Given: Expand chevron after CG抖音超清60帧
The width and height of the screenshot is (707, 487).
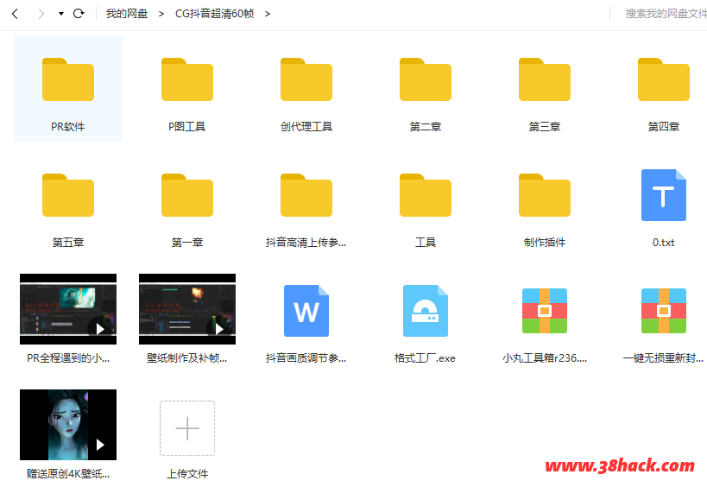Looking at the screenshot, I should tap(268, 14).
